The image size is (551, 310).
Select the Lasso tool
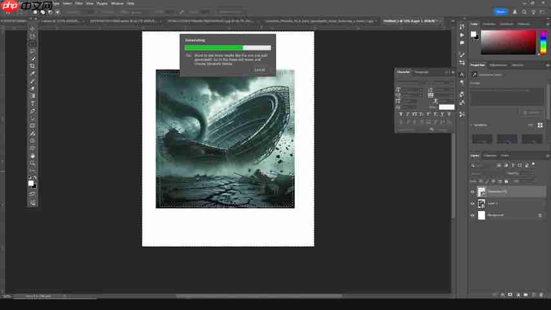click(x=33, y=52)
